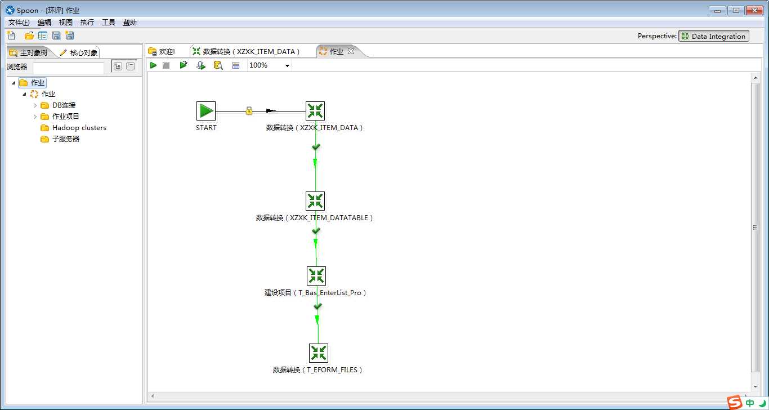
Task: Collapse the top-level 作业 tree node
Action: [14, 83]
